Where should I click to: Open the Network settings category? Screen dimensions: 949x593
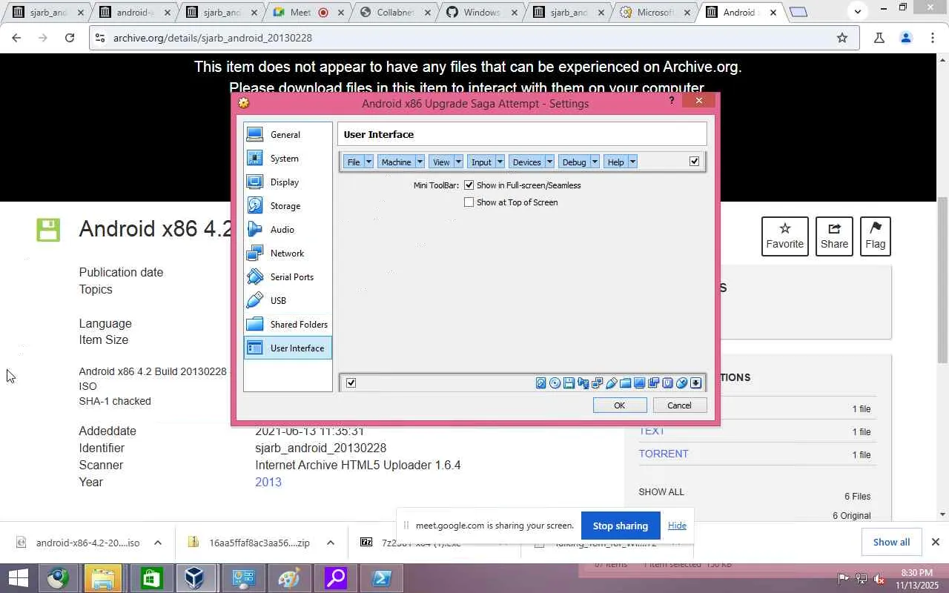(x=288, y=254)
